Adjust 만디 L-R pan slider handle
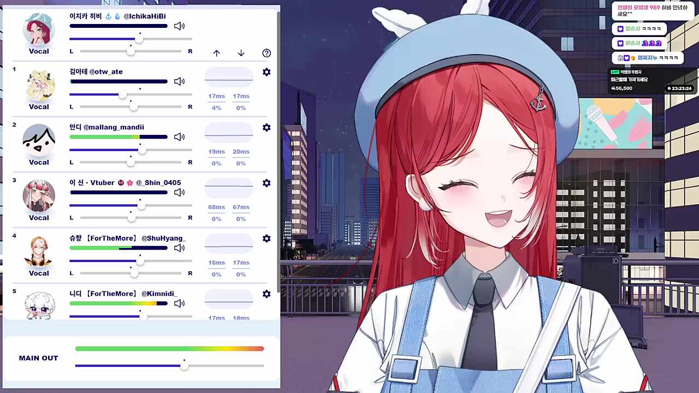Viewport: 699px width, 393px height. pos(131,162)
